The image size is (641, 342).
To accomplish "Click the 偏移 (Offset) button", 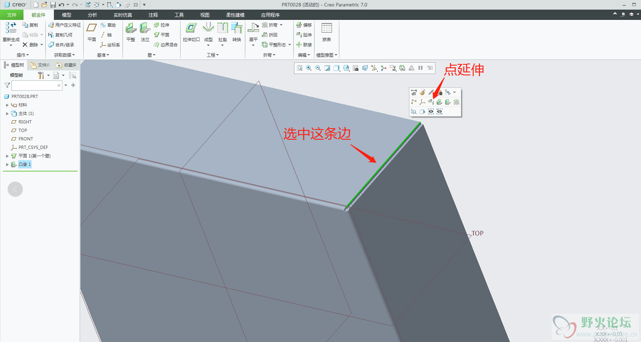I will (x=304, y=25).
